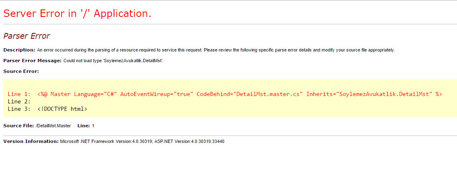Click the 'Server Error in '/' Application.' heading
The width and height of the screenshot is (457, 180).
tap(77, 14)
